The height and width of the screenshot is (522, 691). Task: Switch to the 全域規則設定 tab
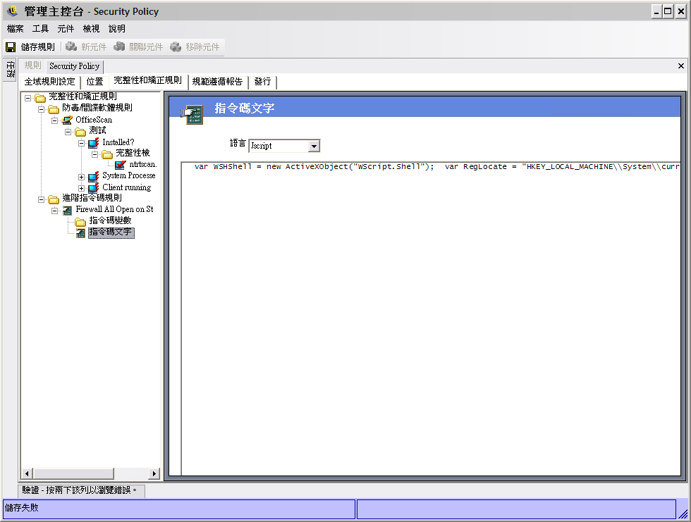[x=50, y=82]
